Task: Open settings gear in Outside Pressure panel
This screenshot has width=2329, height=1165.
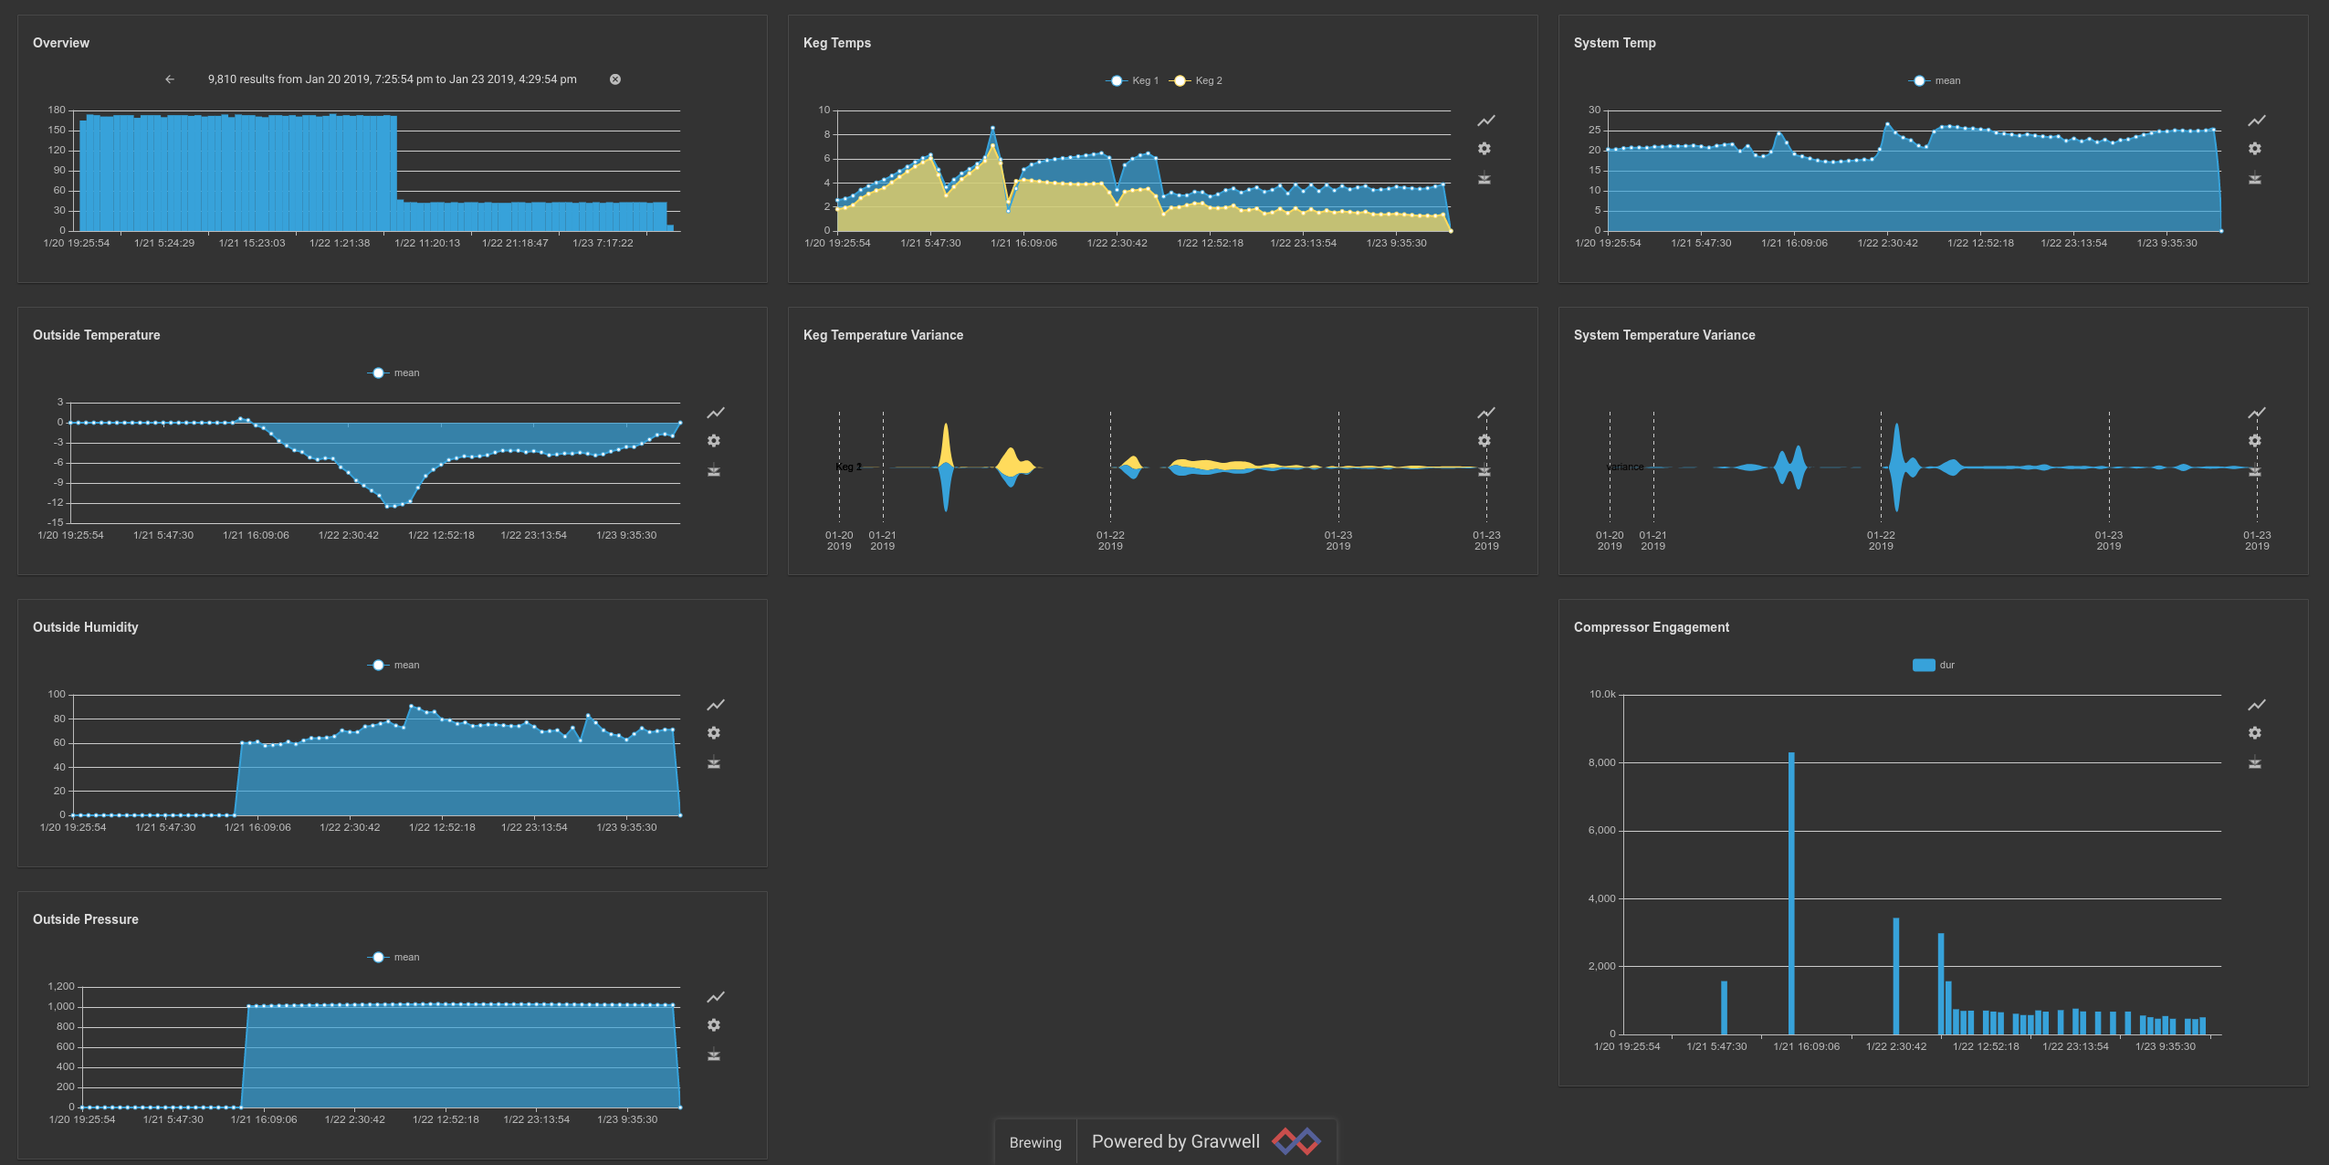Action: pyautogui.click(x=714, y=1025)
